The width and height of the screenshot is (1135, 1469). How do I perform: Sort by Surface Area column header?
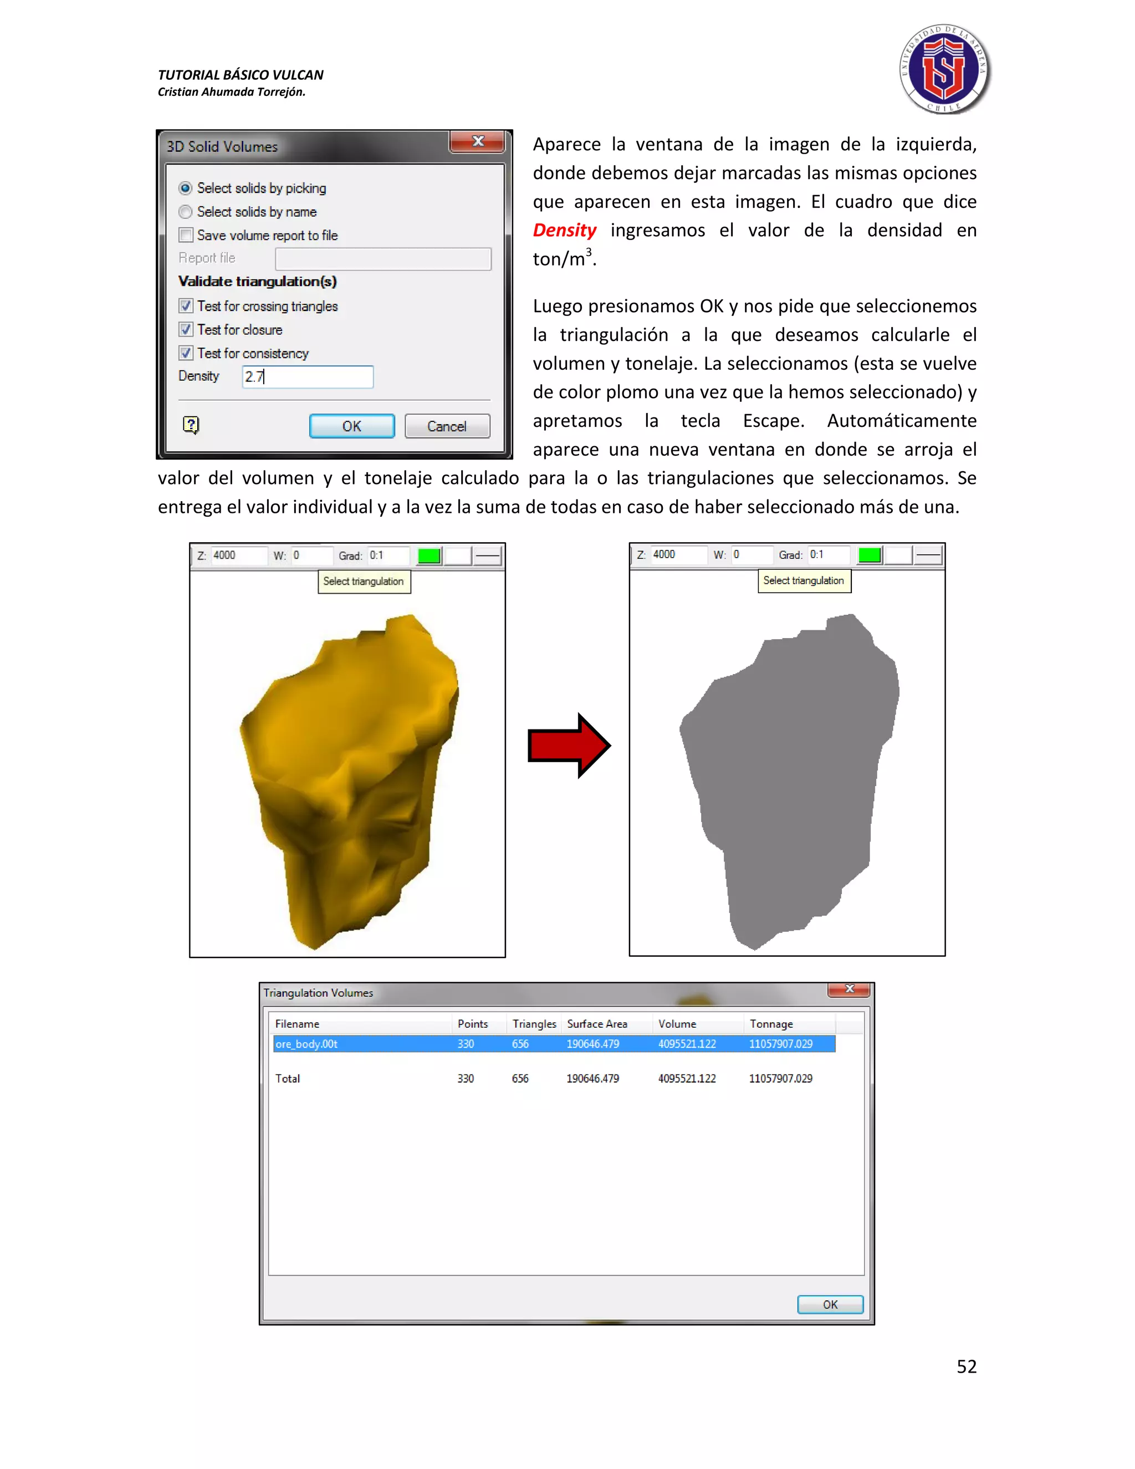606,1024
